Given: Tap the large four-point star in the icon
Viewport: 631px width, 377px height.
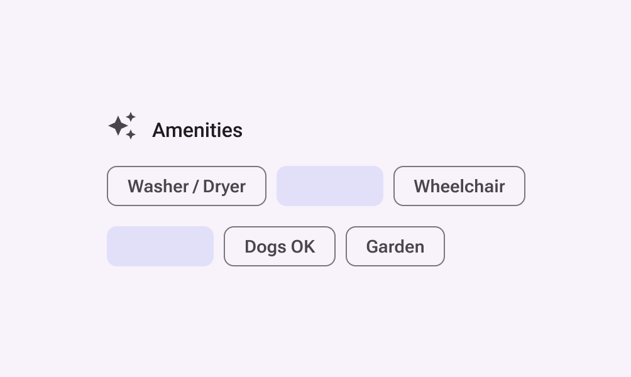Looking at the screenshot, I should click(x=118, y=126).
